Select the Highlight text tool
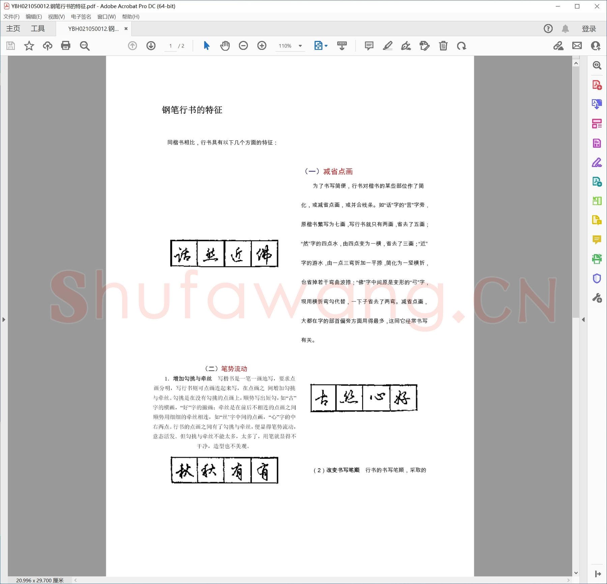The image size is (607, 584). (387, 46)
